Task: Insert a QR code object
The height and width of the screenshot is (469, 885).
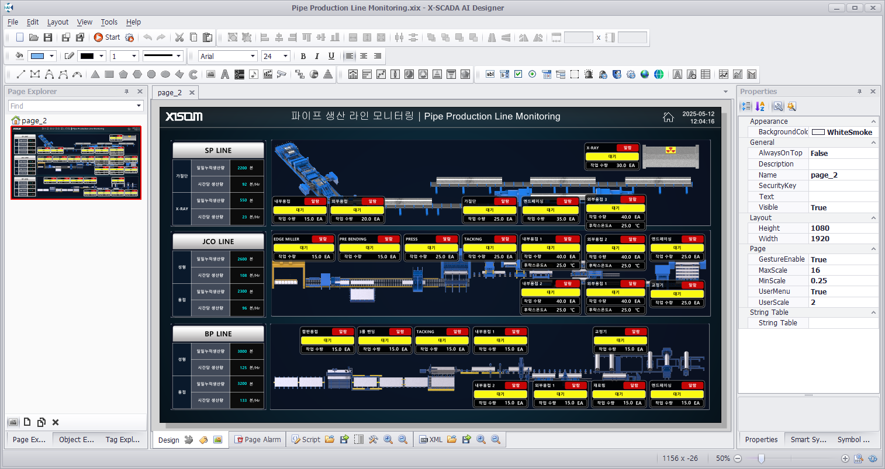Action: click(x=239, y=74)
